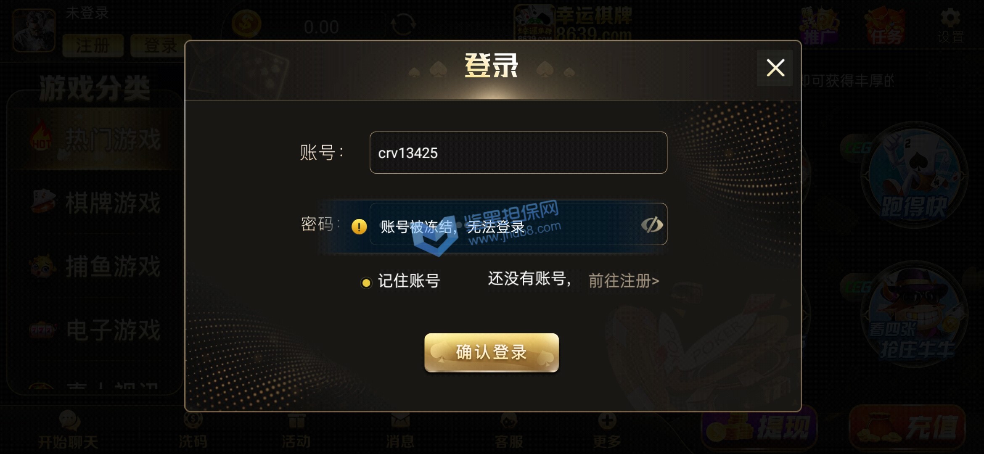Refresh balance with circular arrows icon
The height and width of the screenshot is (454, 984).
coord(403,24)
